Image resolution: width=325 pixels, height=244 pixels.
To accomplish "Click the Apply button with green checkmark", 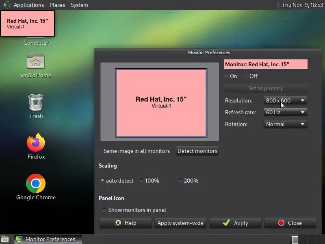I will pos(235,223).
